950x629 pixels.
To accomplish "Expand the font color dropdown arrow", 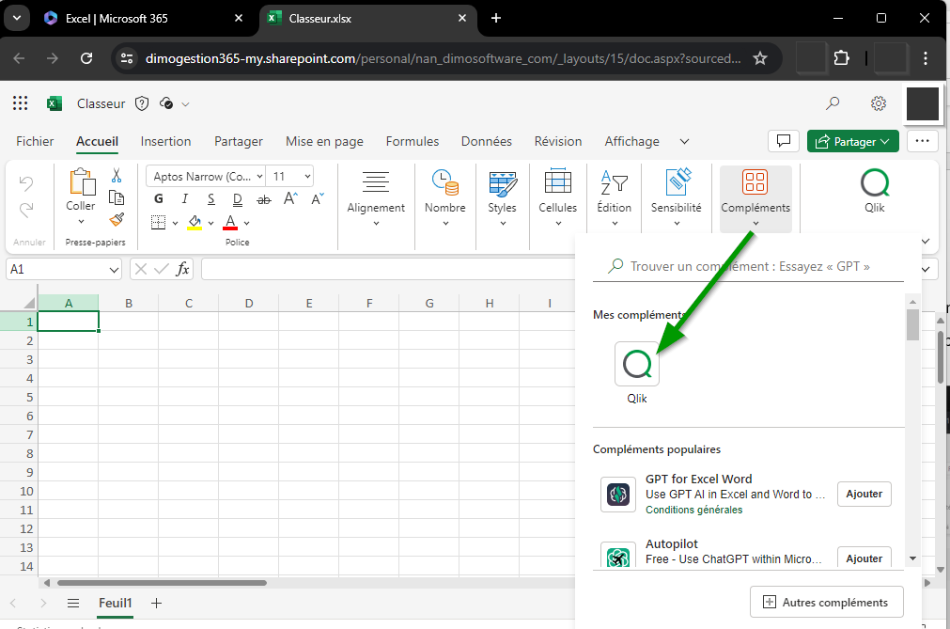I will (x=246, y=223).
